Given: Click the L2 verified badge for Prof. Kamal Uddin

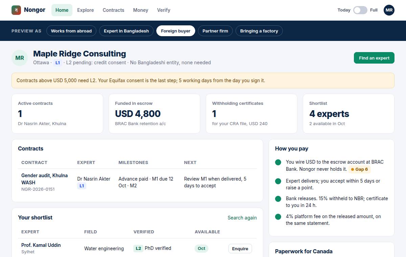Looking at the screenshot, I should [x=138, y=248].
